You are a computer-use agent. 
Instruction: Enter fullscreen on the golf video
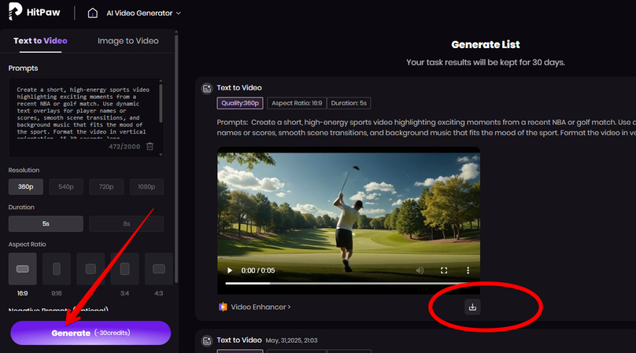pos(444,270)
